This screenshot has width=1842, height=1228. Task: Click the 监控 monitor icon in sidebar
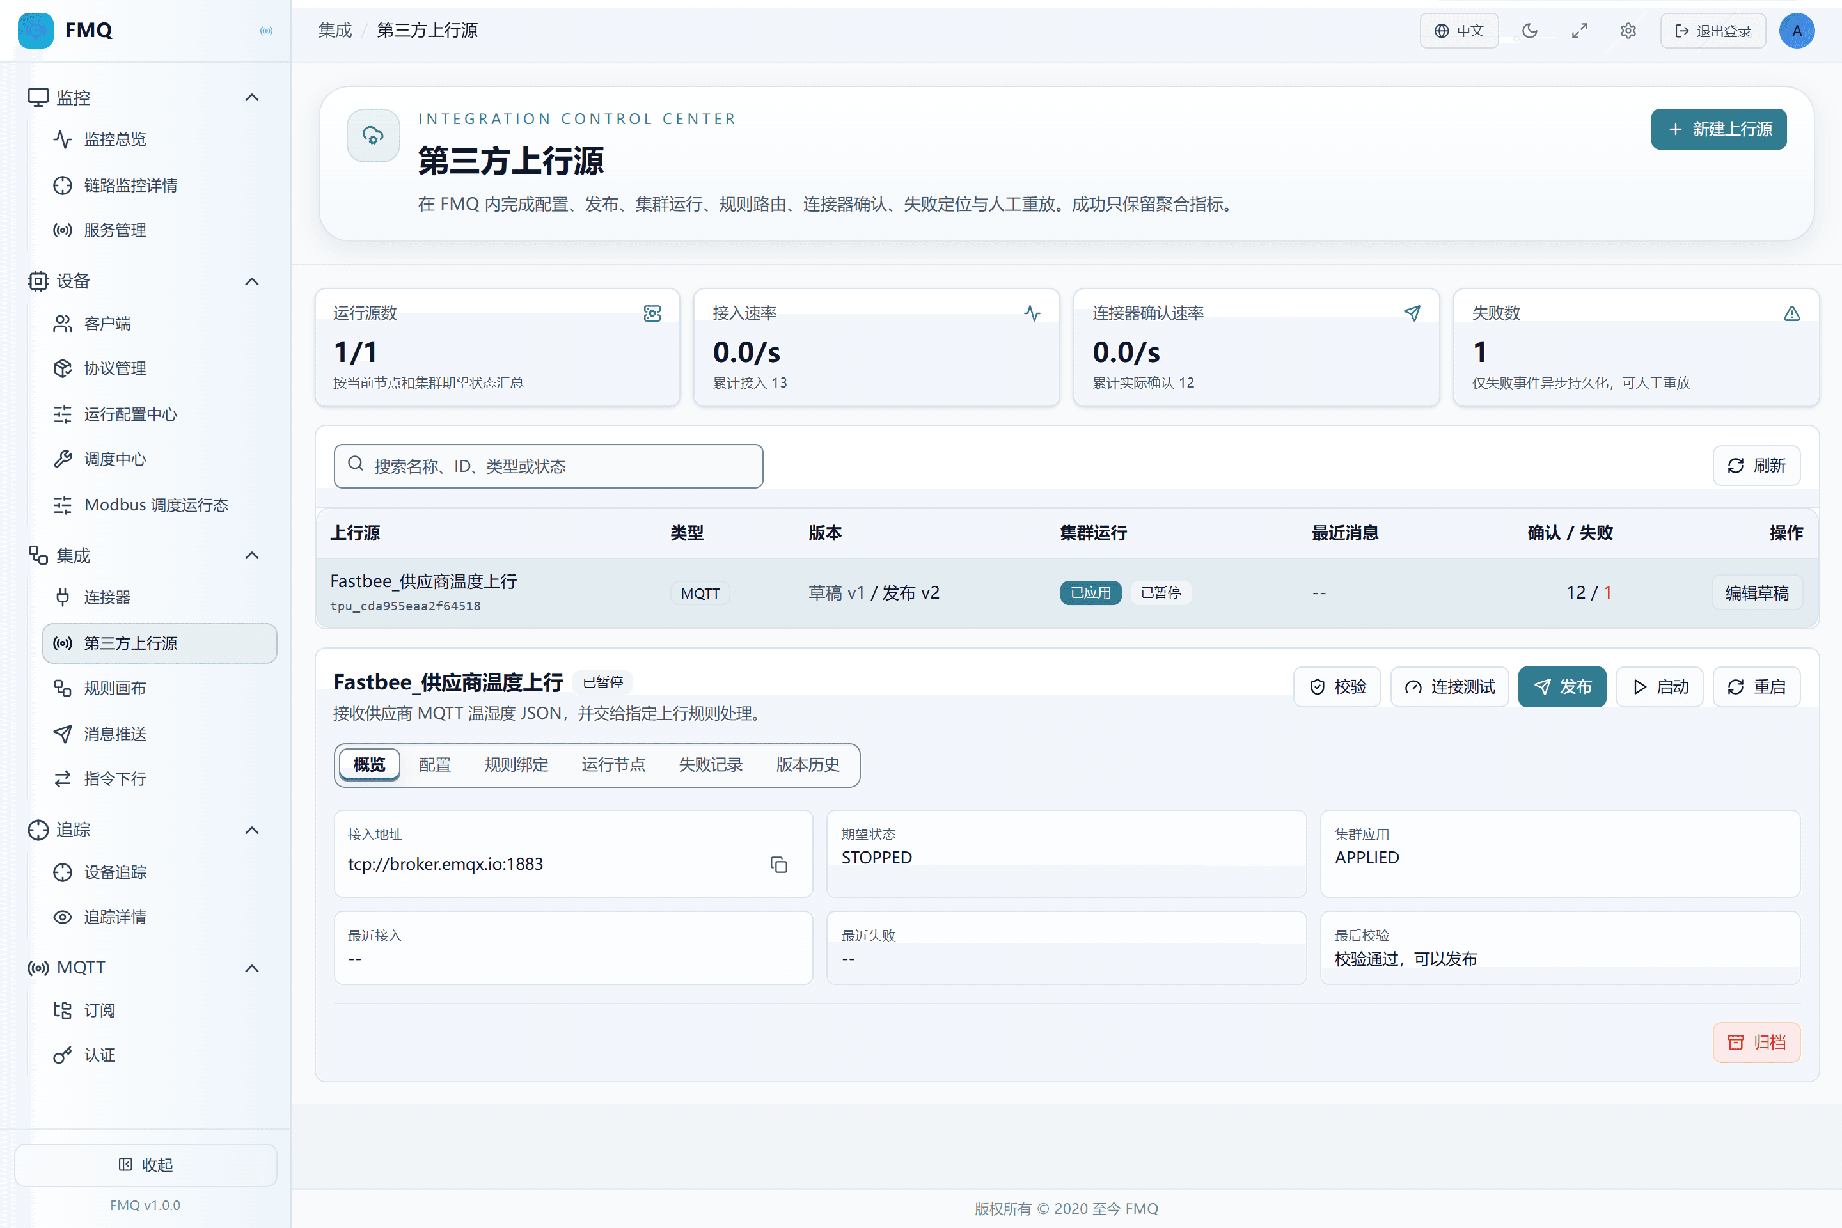(38, 98)
